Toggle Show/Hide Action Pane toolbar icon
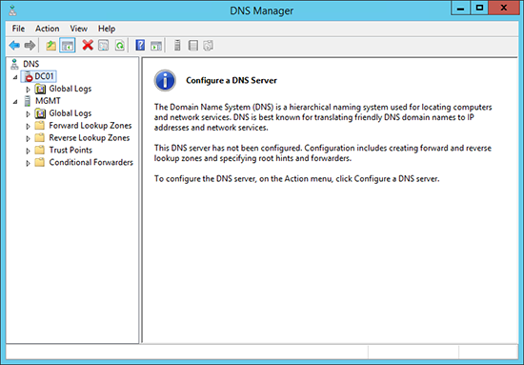 [x=156, y=46]
